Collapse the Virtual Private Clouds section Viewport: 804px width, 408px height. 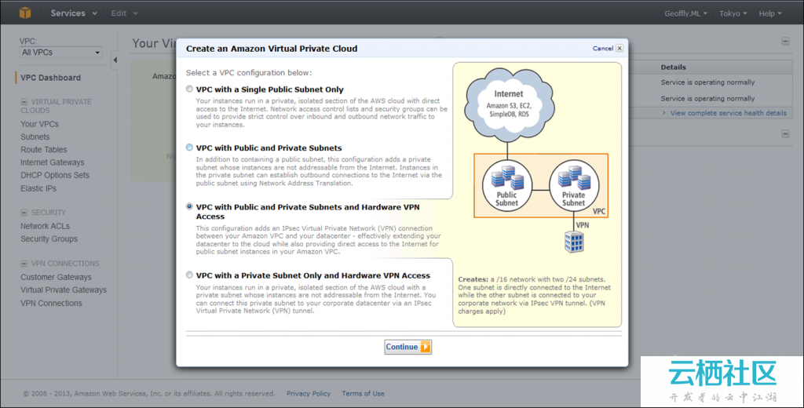pyautogui.click(x=24, y=102)
